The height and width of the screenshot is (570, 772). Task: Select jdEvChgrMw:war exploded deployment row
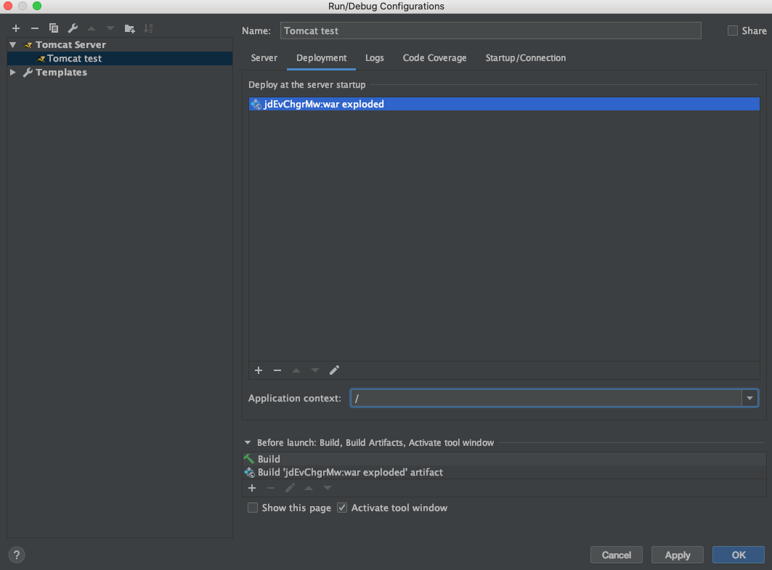(x=504, y=104)
